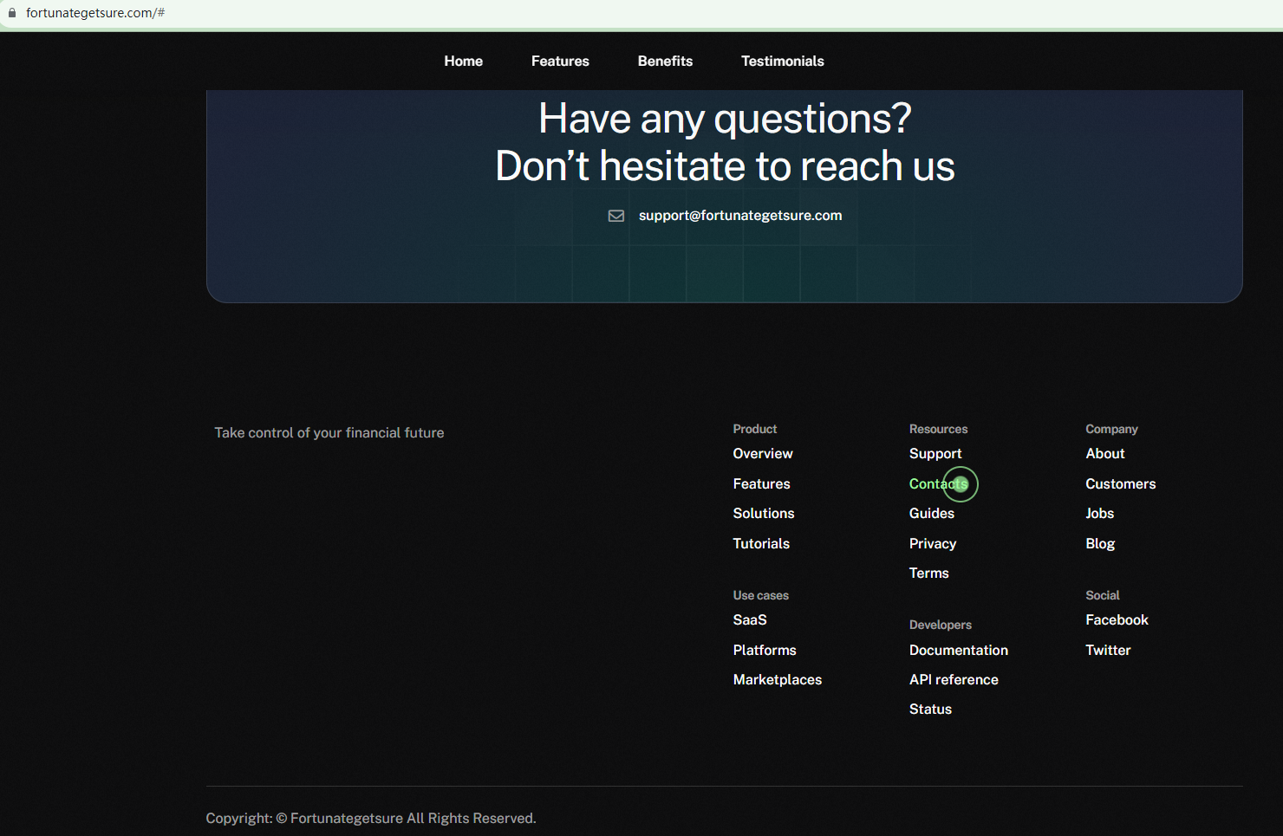The height and width of the screenshot is (836, 1283).
Task: Open the Customers link in footer
Action: click(x=1120, y=484)
